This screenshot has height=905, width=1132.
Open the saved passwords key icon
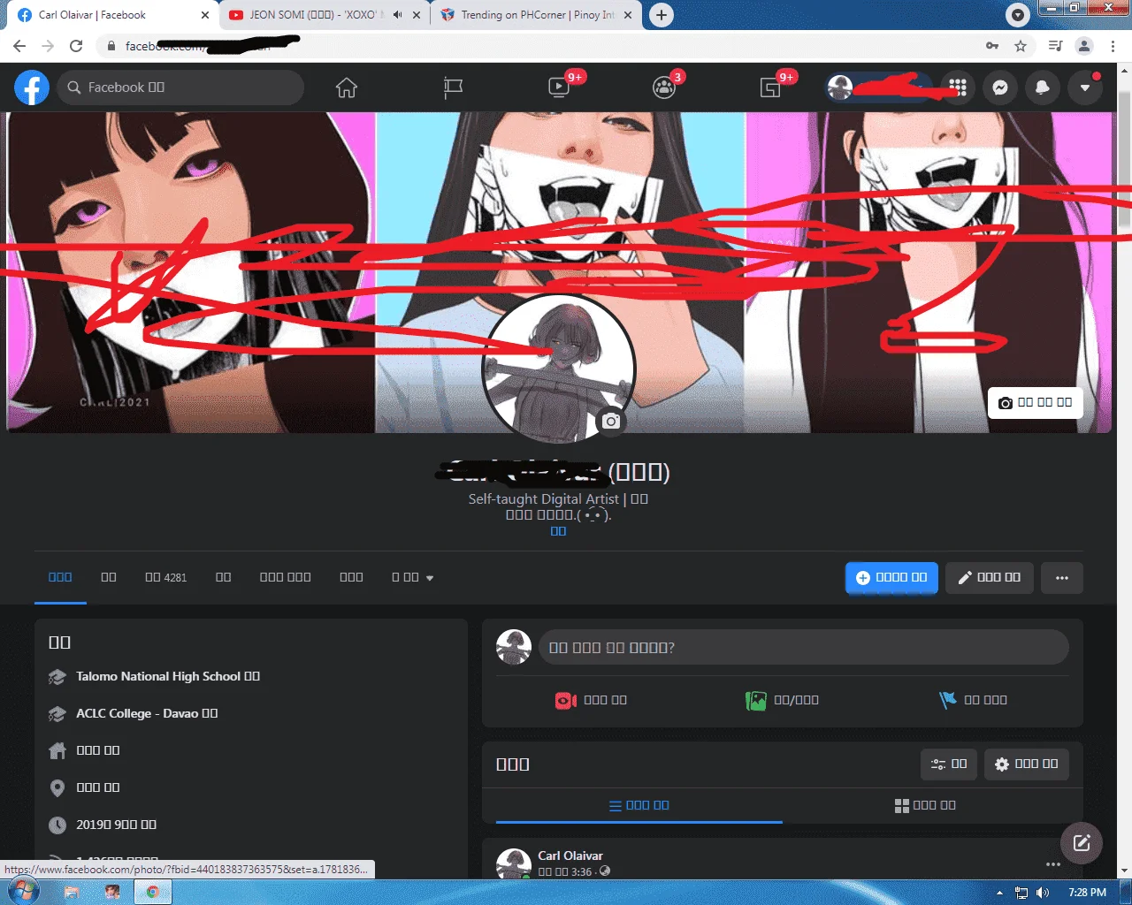(992, 46)
